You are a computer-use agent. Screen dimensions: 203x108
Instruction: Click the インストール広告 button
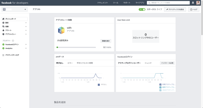(x=167, y=63)
